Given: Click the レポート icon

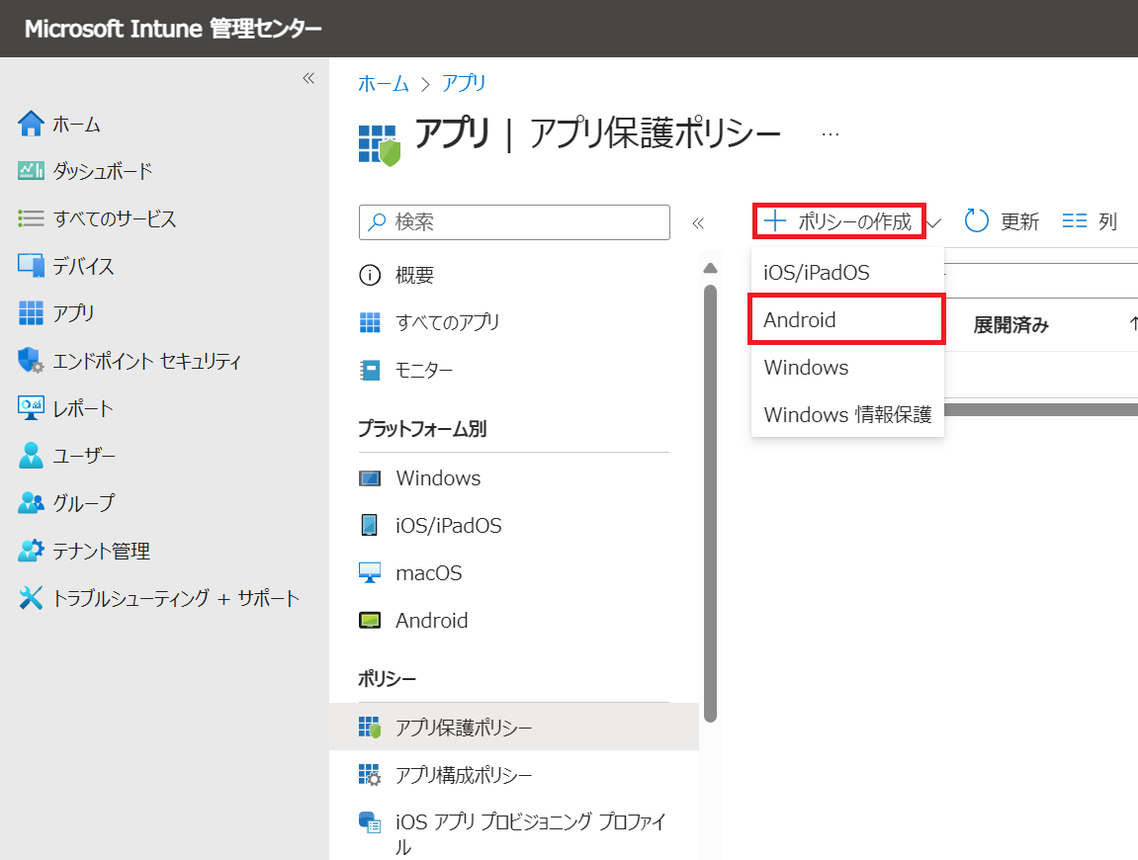Looking at the screenshot, I should tap(31, 408).
